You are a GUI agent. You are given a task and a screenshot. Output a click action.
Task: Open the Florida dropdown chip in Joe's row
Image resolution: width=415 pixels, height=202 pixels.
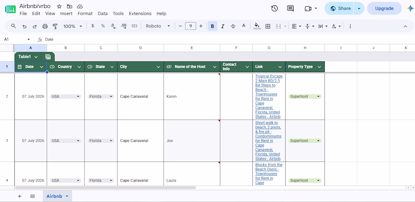tap(101, 141)
